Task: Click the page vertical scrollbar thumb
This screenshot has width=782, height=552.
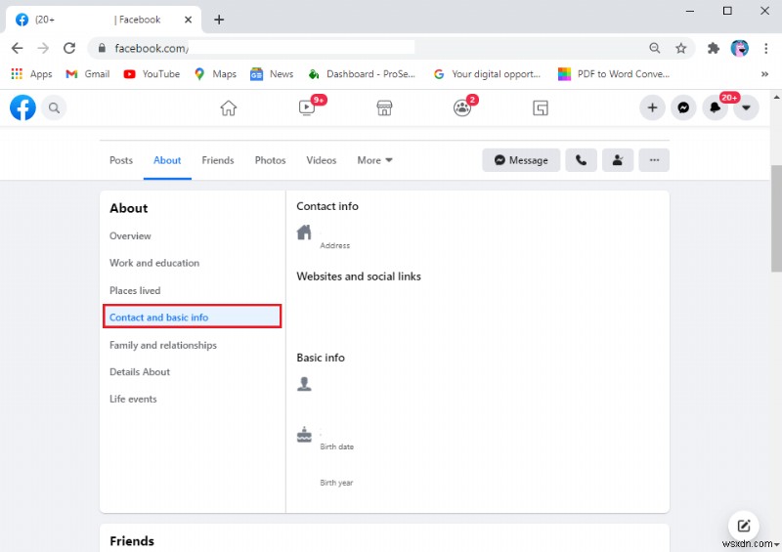Action: click(x=776, y=219)
